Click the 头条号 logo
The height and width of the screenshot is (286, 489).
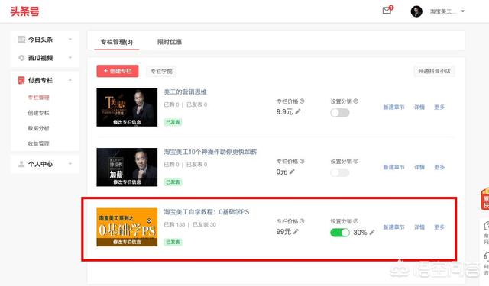pyautogui.click(x=24, y=11)
